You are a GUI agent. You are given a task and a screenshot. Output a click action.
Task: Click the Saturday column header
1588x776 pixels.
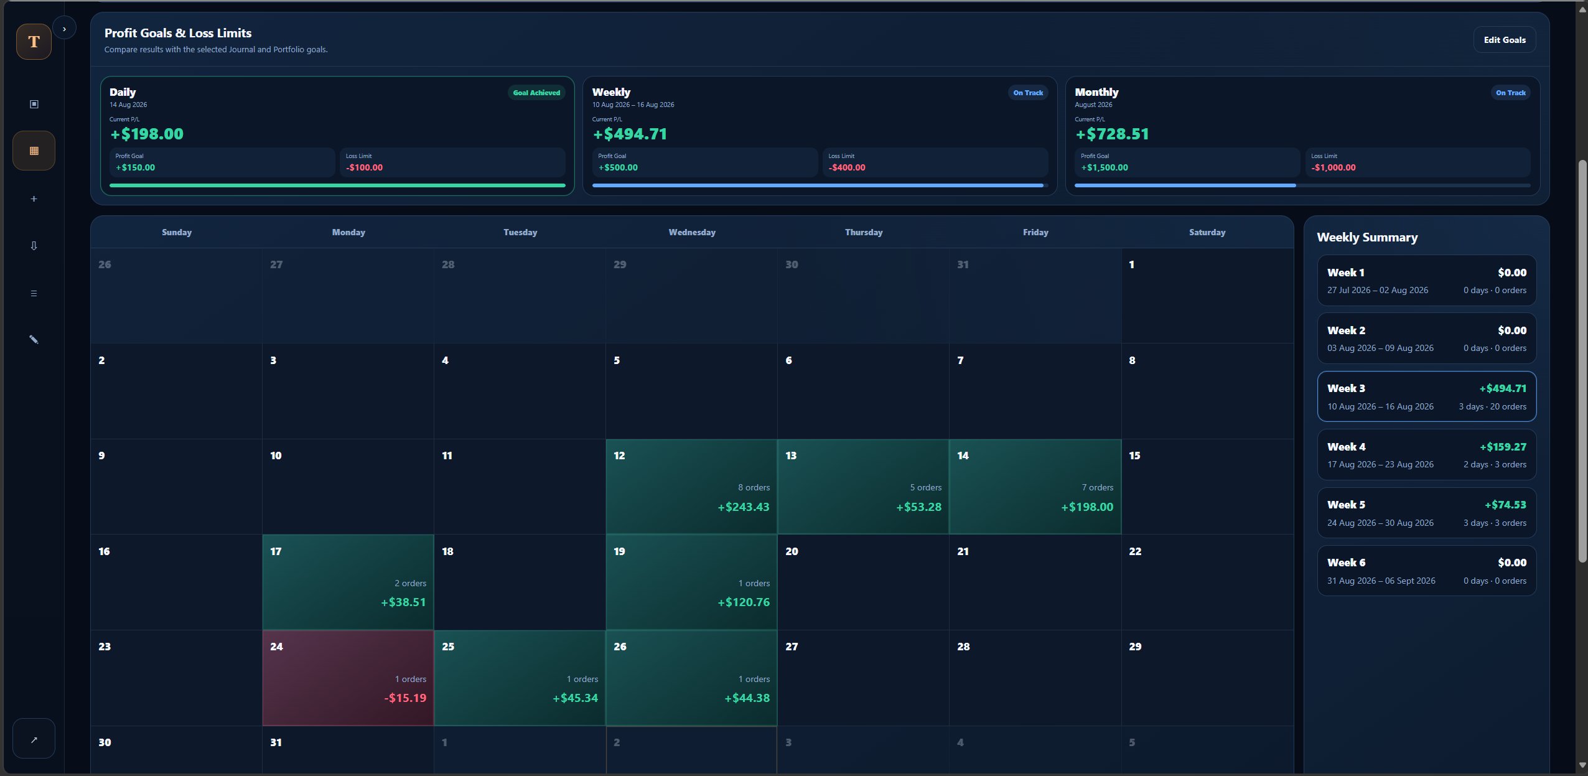pyautogui.click(x=1207, y=232)
